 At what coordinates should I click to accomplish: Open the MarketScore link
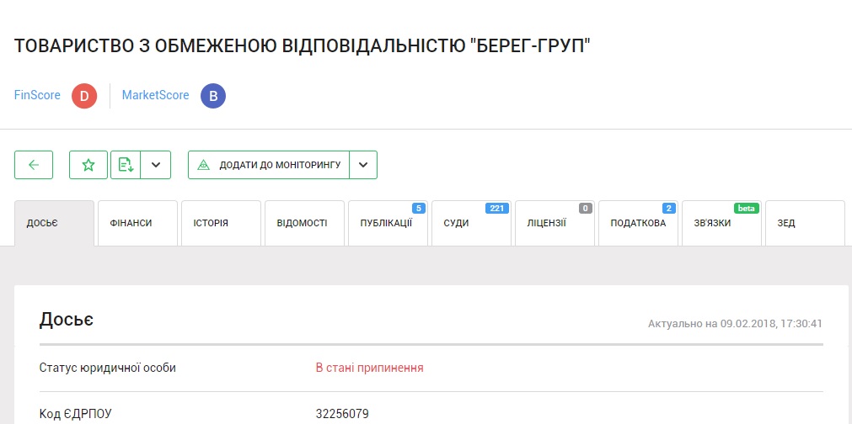(x=155, y=96)
